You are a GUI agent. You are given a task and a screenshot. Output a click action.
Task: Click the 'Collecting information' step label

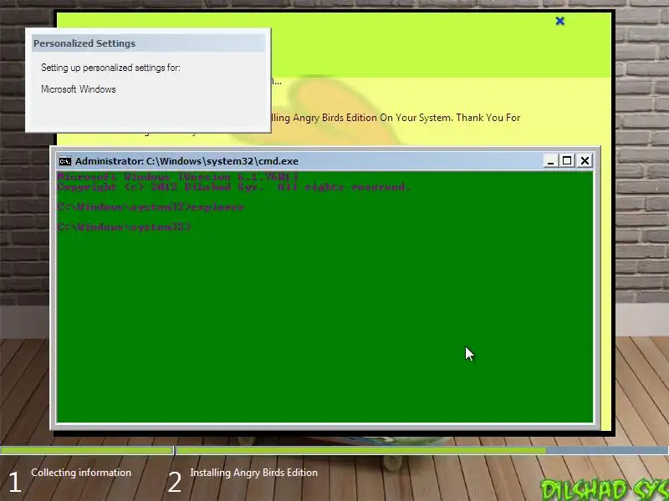coord(81,473)
